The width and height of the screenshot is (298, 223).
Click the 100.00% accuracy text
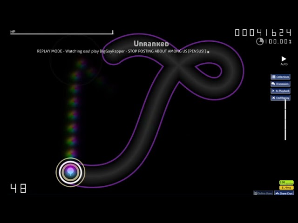(x=278, y=41)
